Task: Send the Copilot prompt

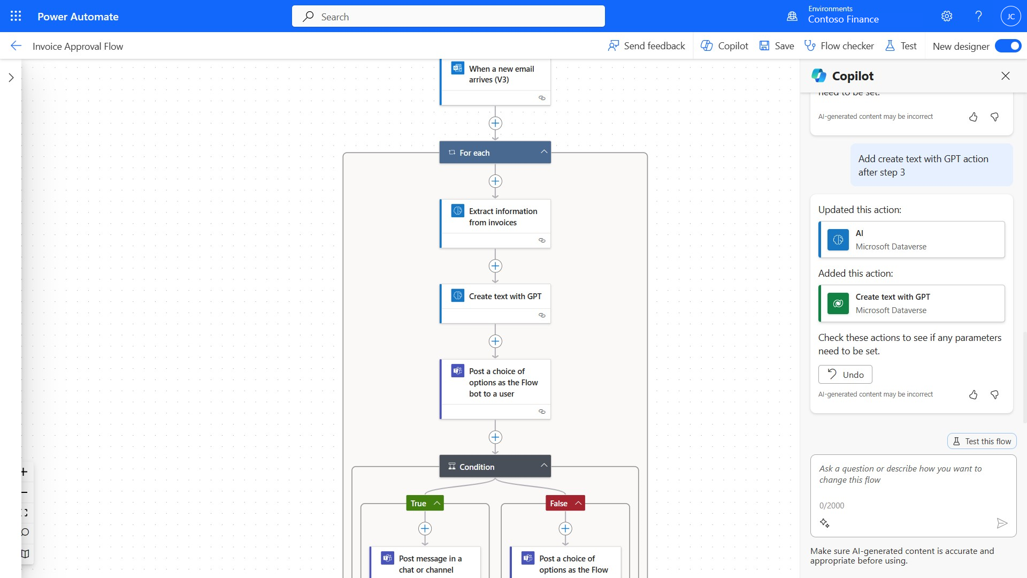Action: coord(1003,523)
